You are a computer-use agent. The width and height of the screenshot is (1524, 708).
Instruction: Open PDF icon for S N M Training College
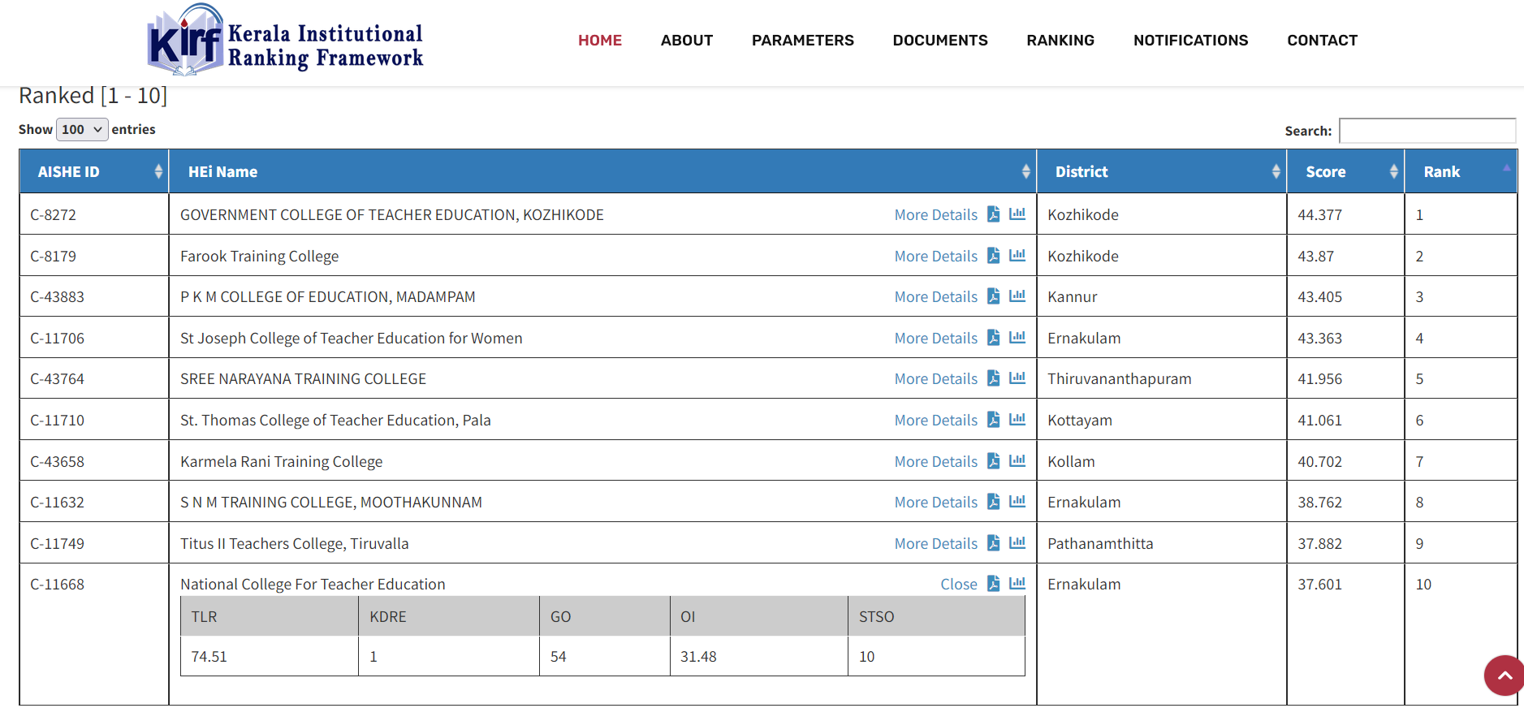(993, 501)
